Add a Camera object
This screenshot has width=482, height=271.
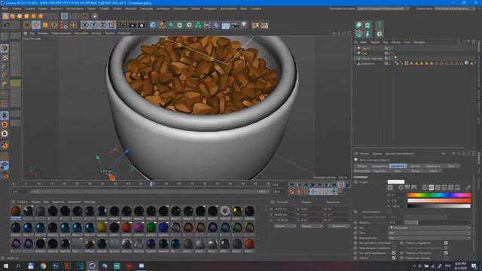(234, 25)
